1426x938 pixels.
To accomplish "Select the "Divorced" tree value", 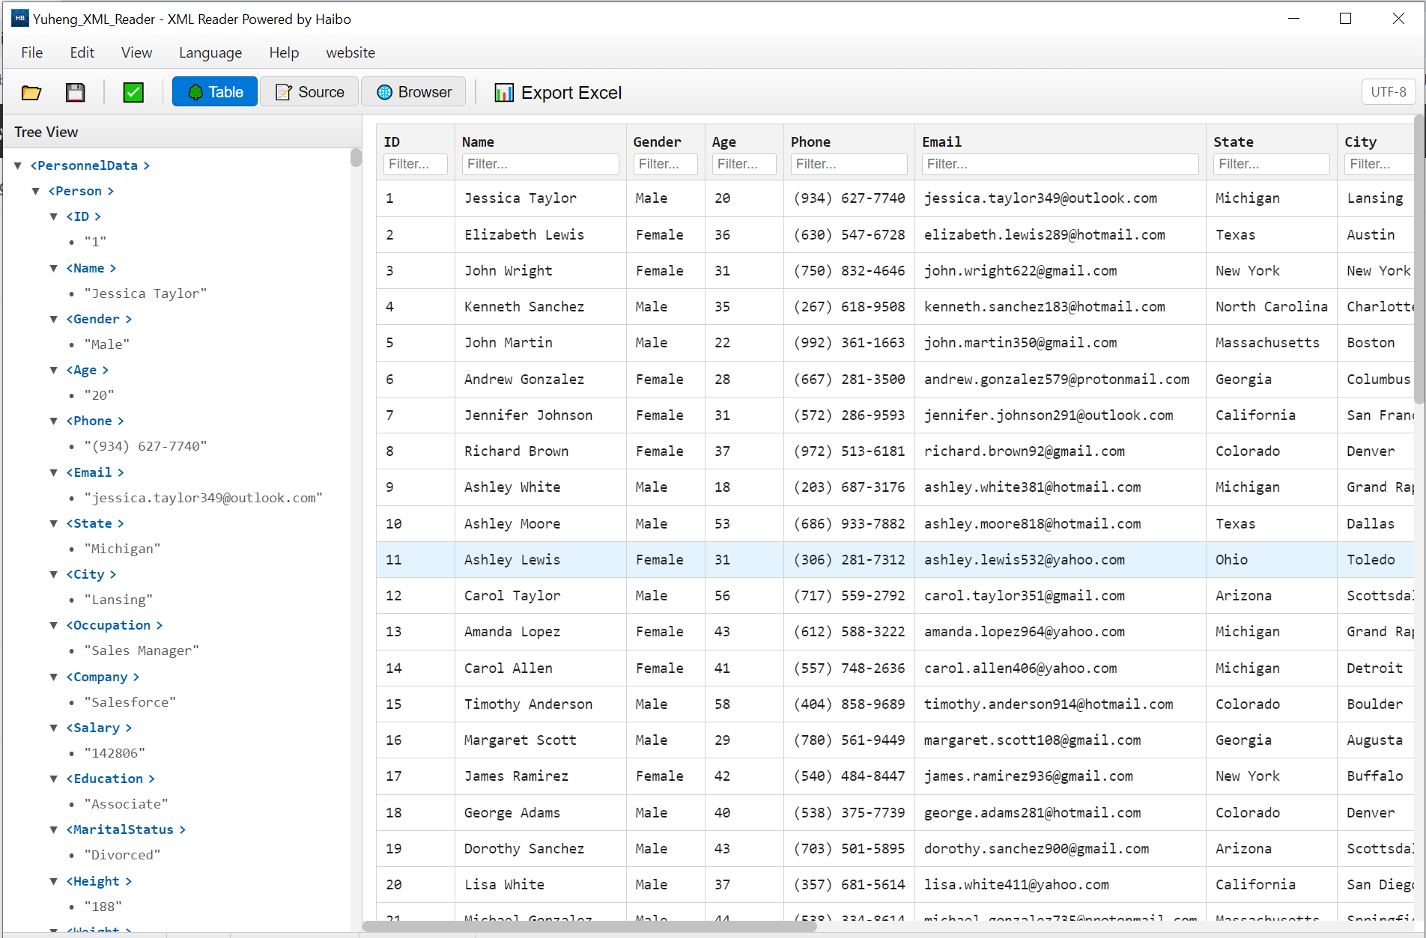I will coord(122,855).
